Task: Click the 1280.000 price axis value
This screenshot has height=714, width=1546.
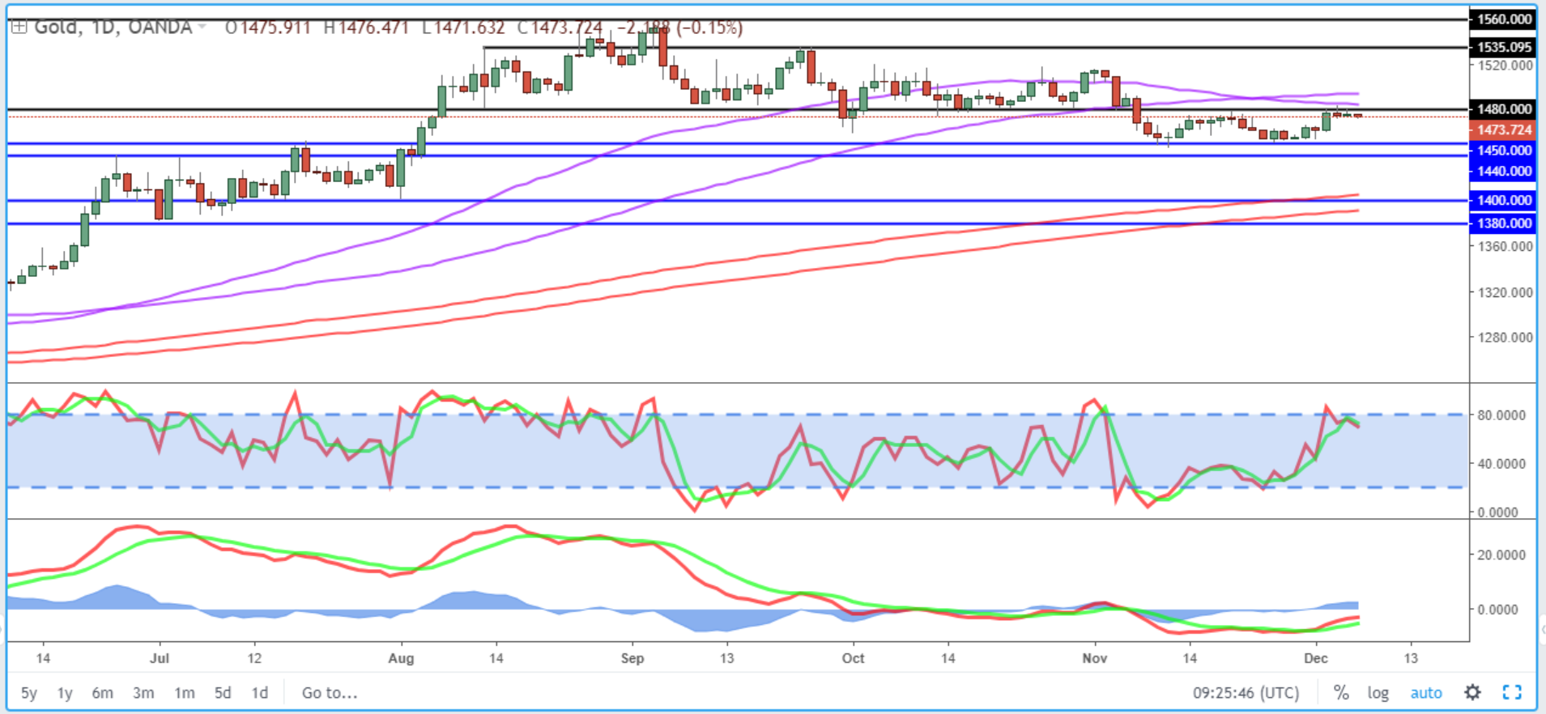Action: (1505, 338)
